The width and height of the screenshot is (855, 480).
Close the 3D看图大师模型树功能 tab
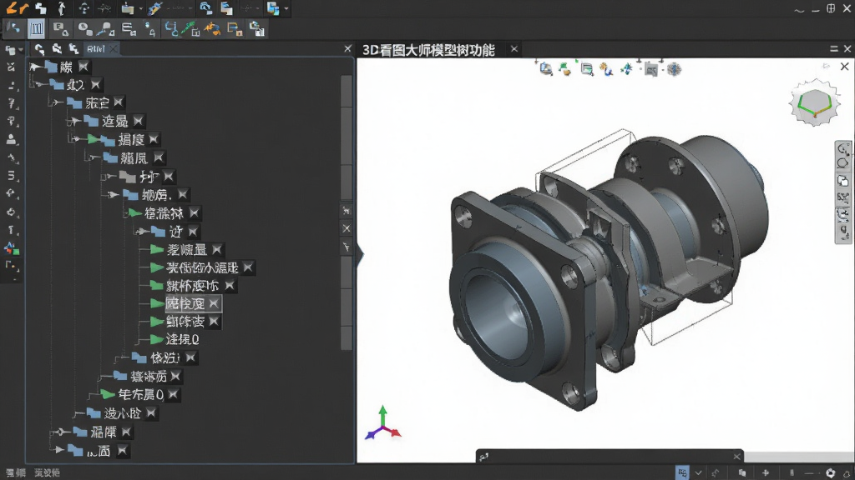tap(514, 49)
